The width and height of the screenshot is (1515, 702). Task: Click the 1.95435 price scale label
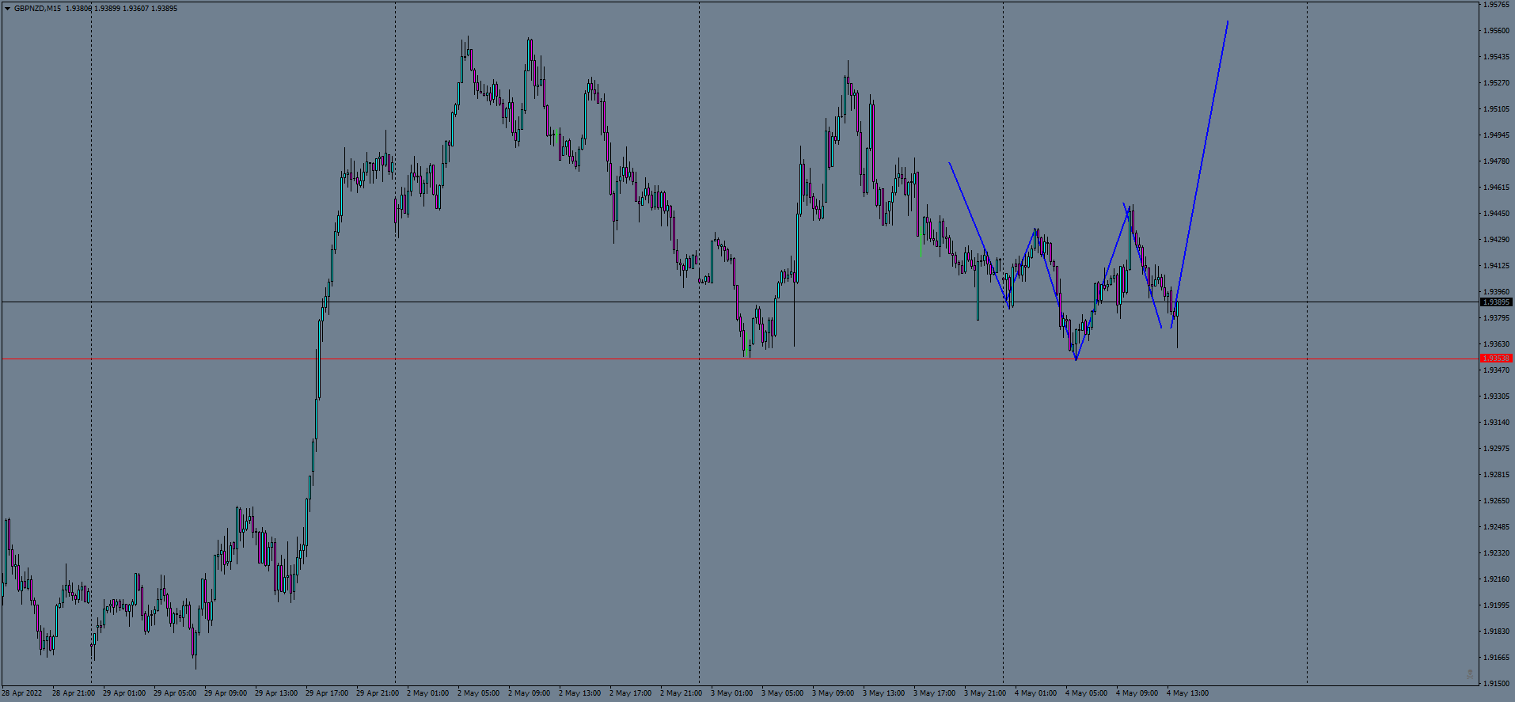tap(1496, 57)
